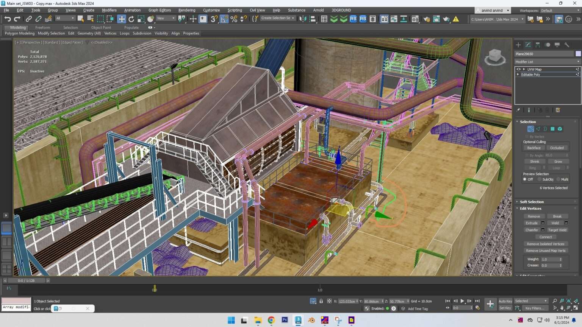Toggle visibility of the UVW Map modifier
The image size is (582, 327).
pos(519,69)
